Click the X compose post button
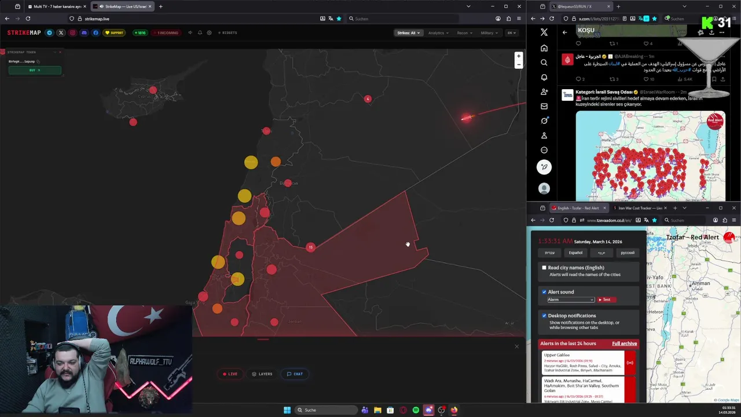The image size is (741, 417). click(544, 167)
